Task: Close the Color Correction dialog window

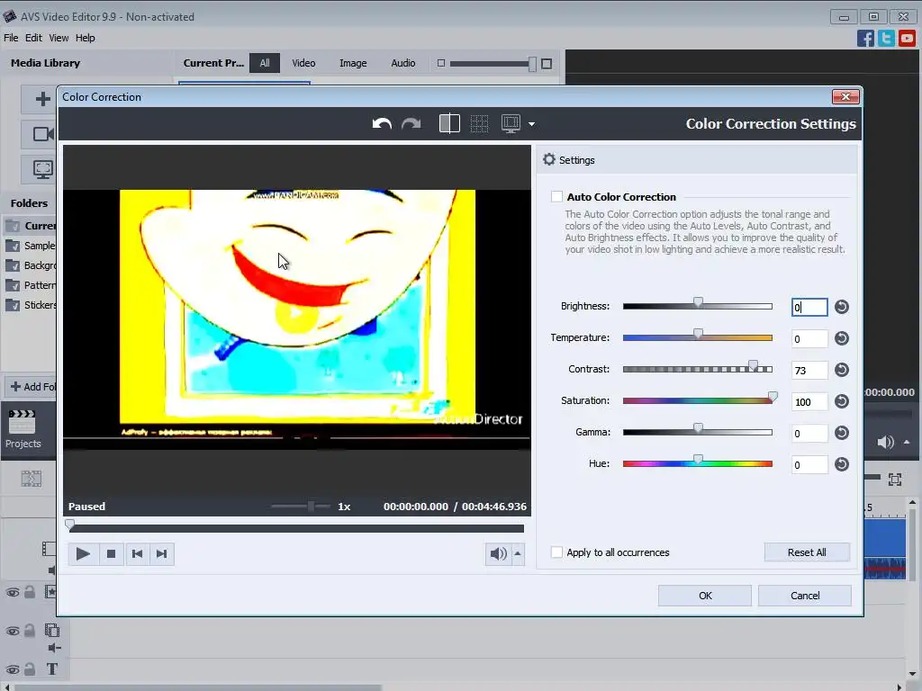Action: click(x=846, y=96)
